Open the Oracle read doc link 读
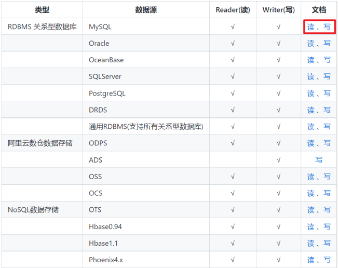The width and height of the screenshot is (339, 268). [311, 44]
